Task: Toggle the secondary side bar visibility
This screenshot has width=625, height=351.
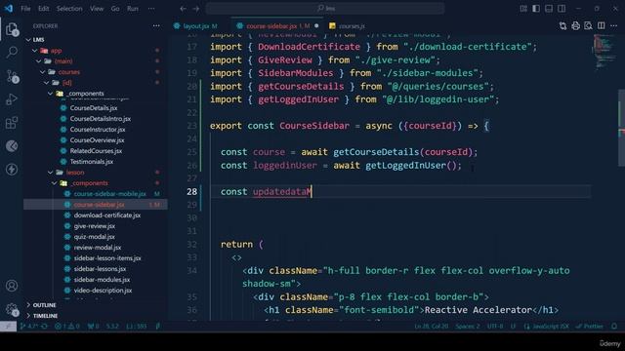Action: click(x=562, y=9)
